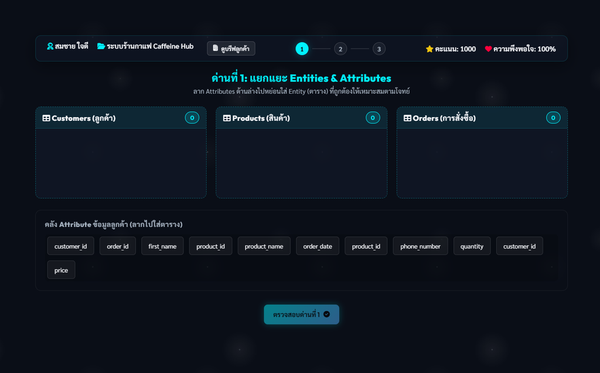Click the table icon in Products header
The image size is (600, 373).
pyautogui.click(x=227, y=118)
